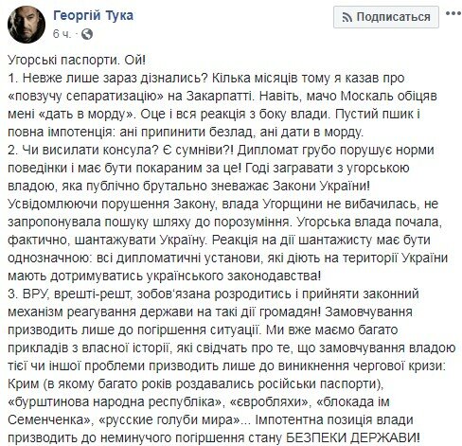The height and width of the screenshot is (446, 462).
Task: Click the quoted phrase «повзучу сепаратизацію»
Action: [x=85, y=96]
